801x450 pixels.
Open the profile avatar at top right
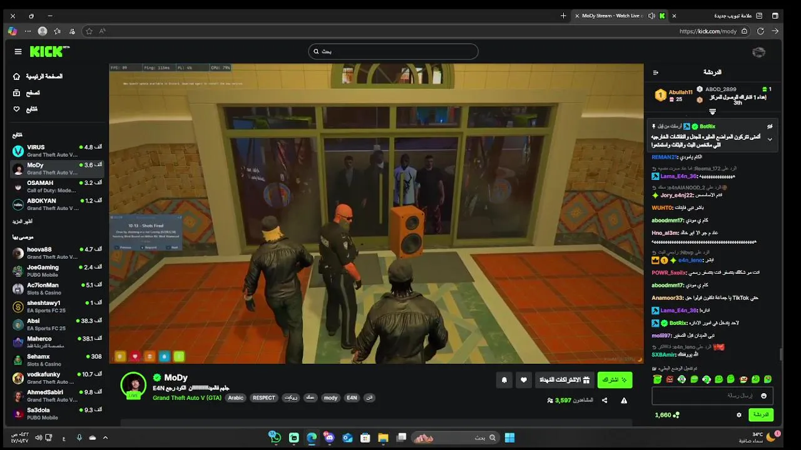coord(758,52)
